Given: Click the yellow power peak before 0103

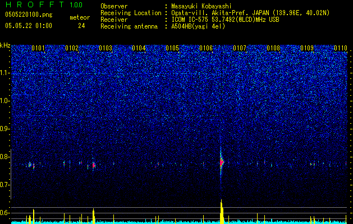Looking at the screenshot, I should click(x=94, y=216).
